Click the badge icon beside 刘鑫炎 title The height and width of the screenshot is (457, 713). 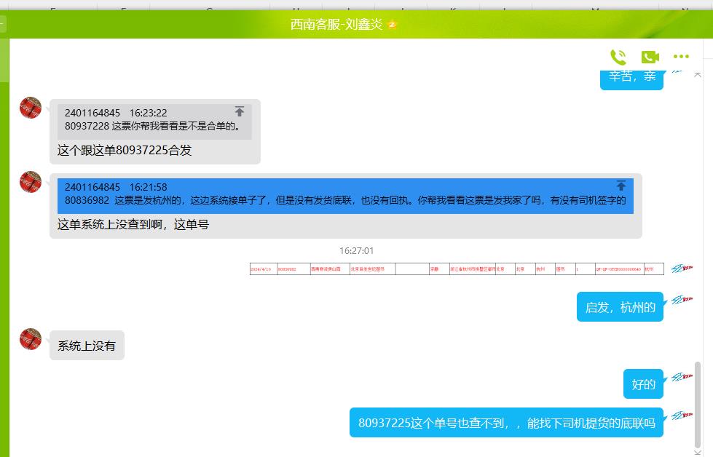[393, 24]
